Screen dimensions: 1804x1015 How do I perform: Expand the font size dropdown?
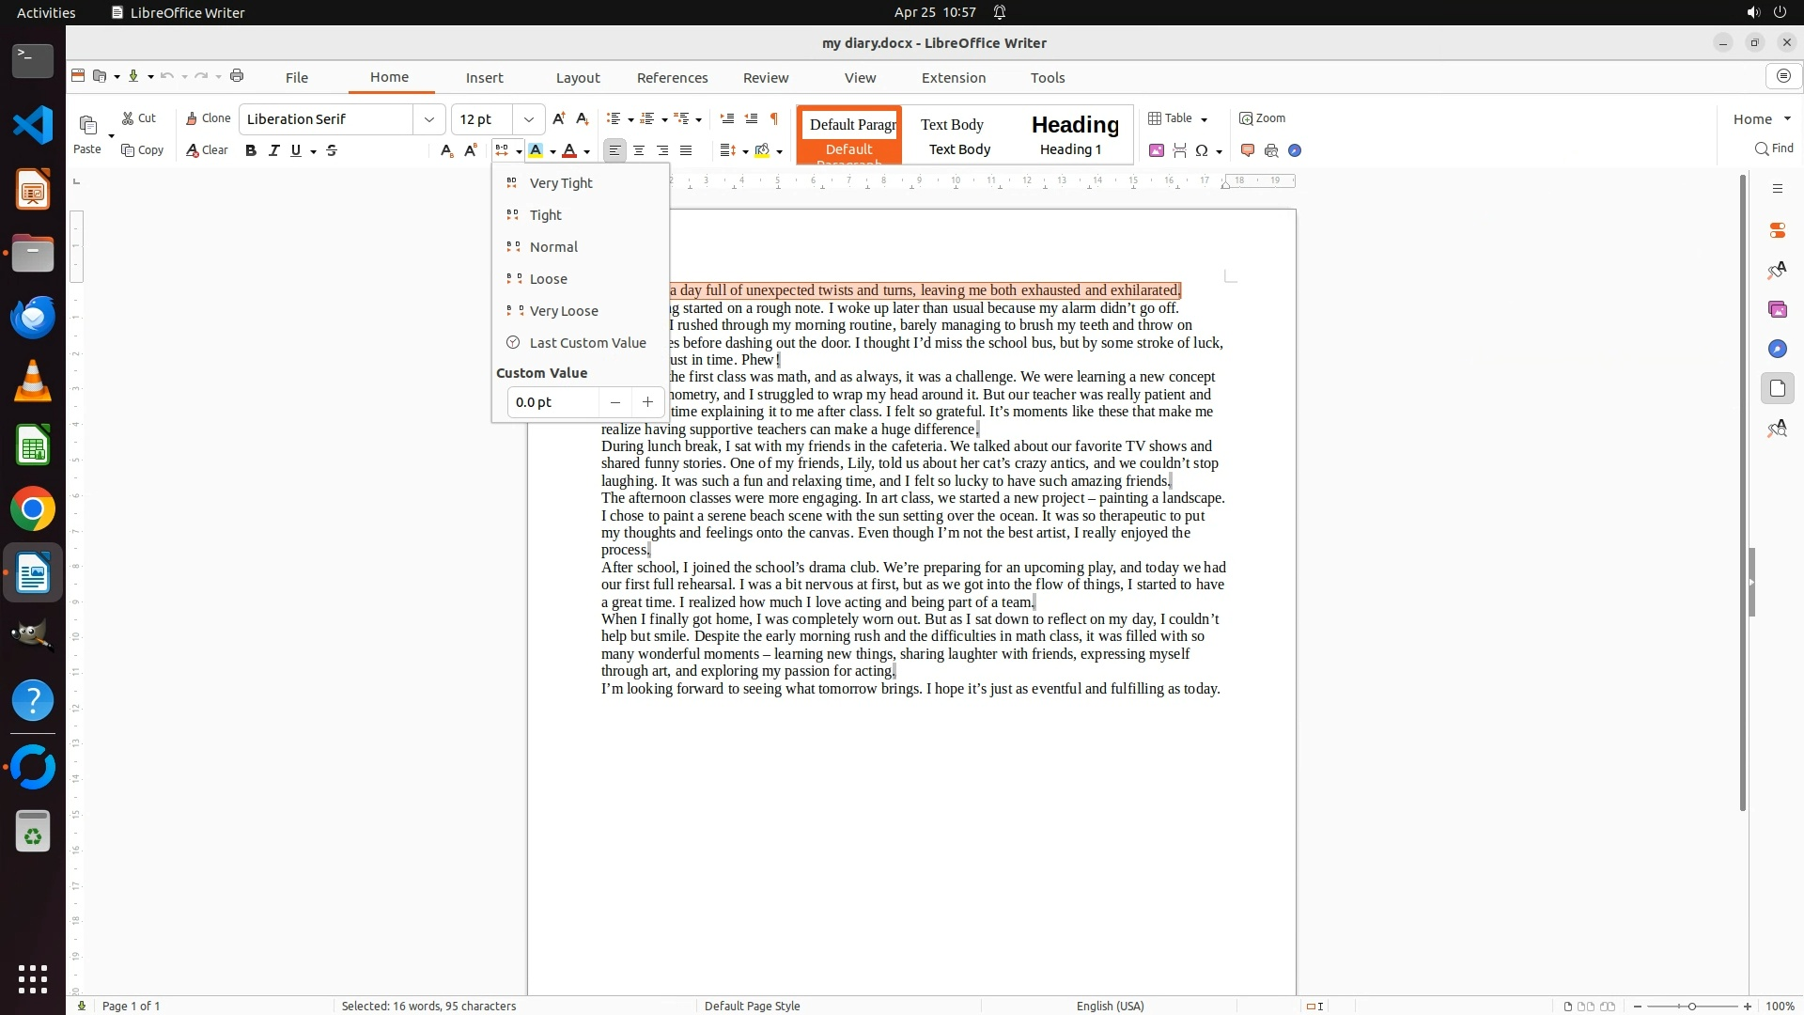point(529,119)
